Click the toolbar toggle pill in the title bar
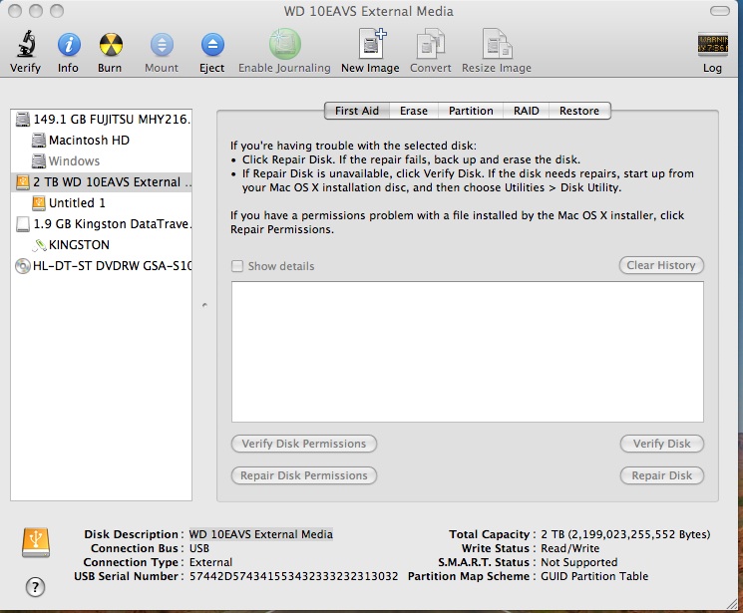Screen dimensions: 743x613 pyautogui.click(x=720, y=11)
